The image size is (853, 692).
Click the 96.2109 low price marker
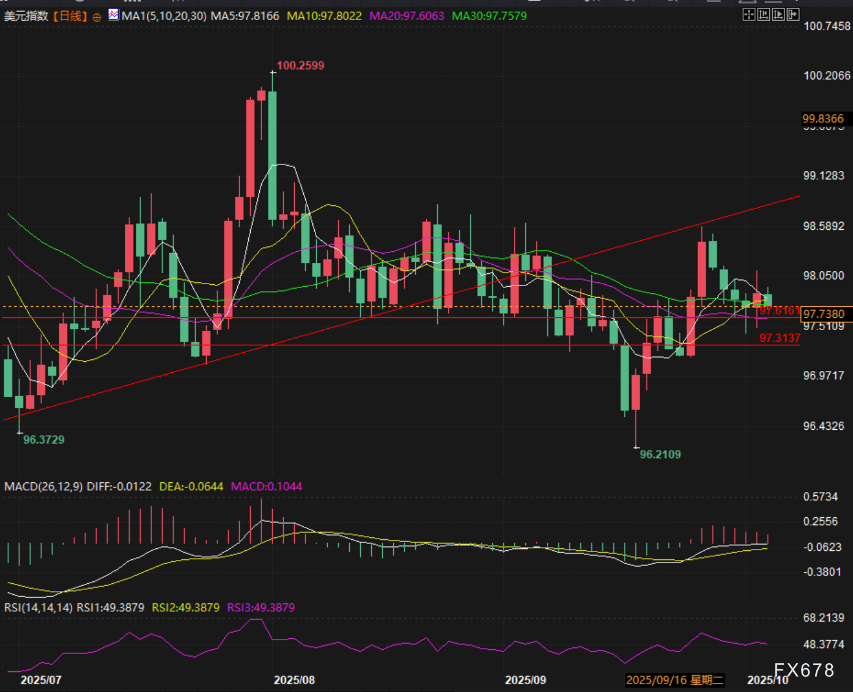660,454
